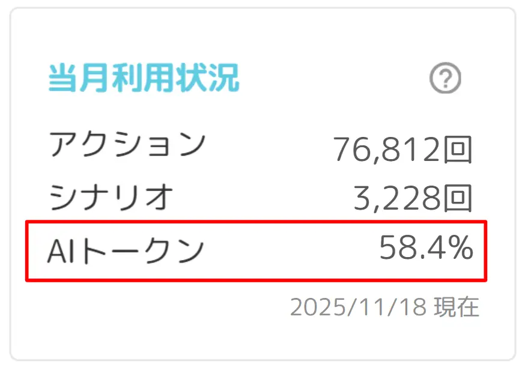Click empty space between AIトークン and 58.4%

click(x=291, y=251)
